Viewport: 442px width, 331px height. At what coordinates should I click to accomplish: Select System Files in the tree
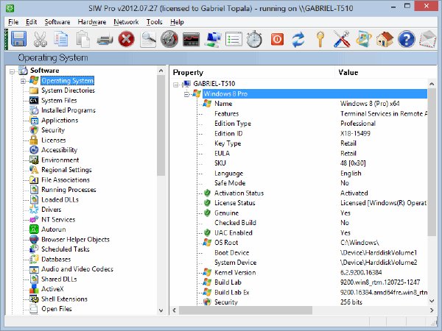(59, 101)
